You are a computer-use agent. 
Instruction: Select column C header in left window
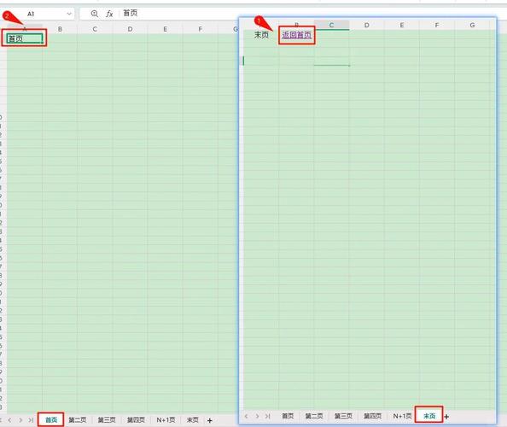point(95,29)
